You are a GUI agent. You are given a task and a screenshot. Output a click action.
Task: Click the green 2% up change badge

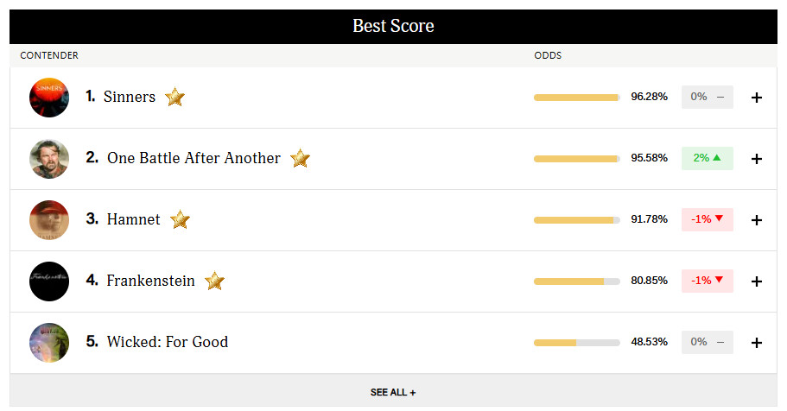coord(708,158)
